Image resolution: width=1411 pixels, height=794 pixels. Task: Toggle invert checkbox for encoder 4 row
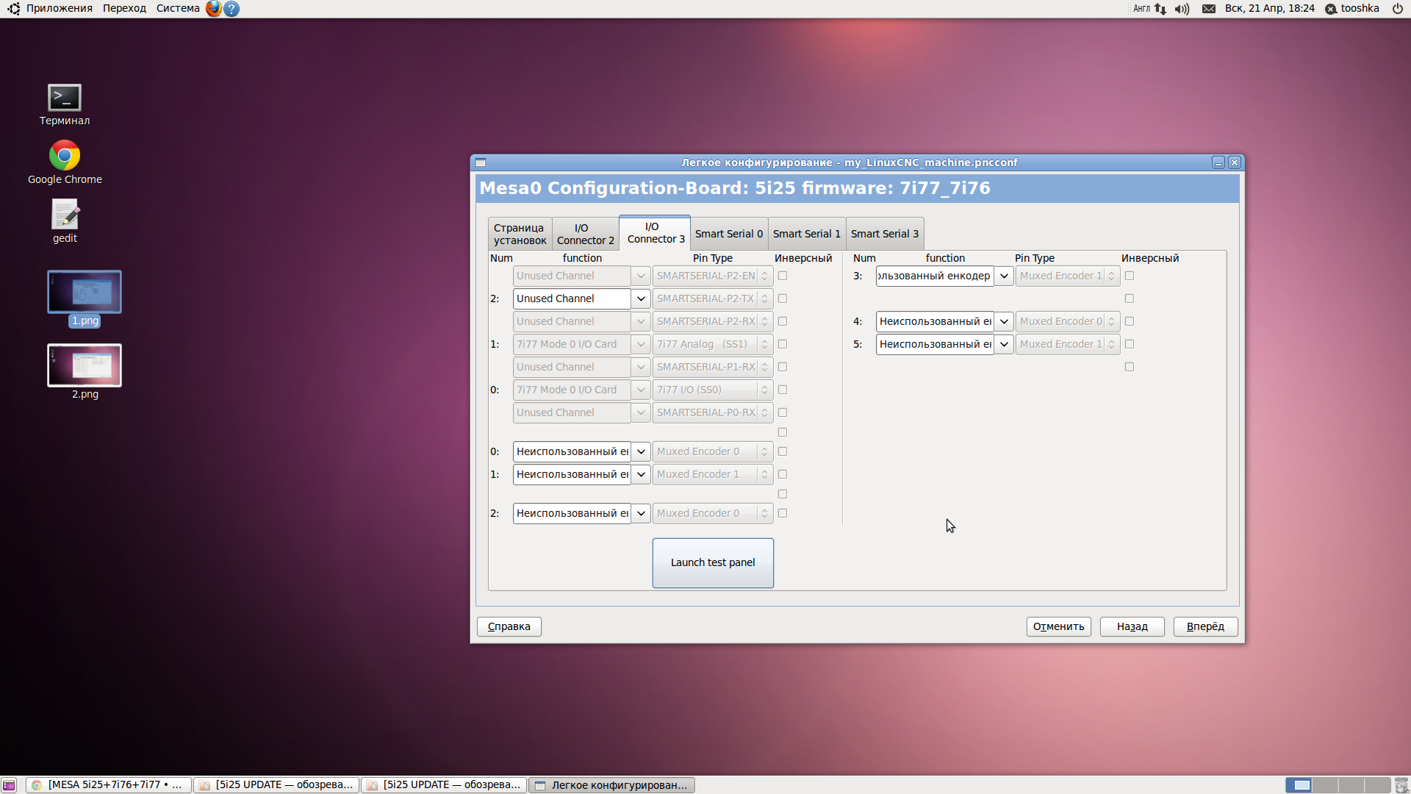click(x=1130, y=321)
